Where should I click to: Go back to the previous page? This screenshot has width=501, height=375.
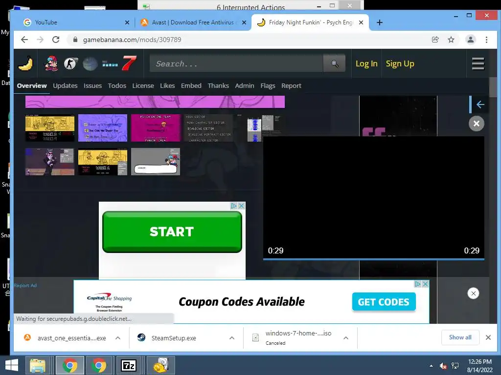click(24, 40)
